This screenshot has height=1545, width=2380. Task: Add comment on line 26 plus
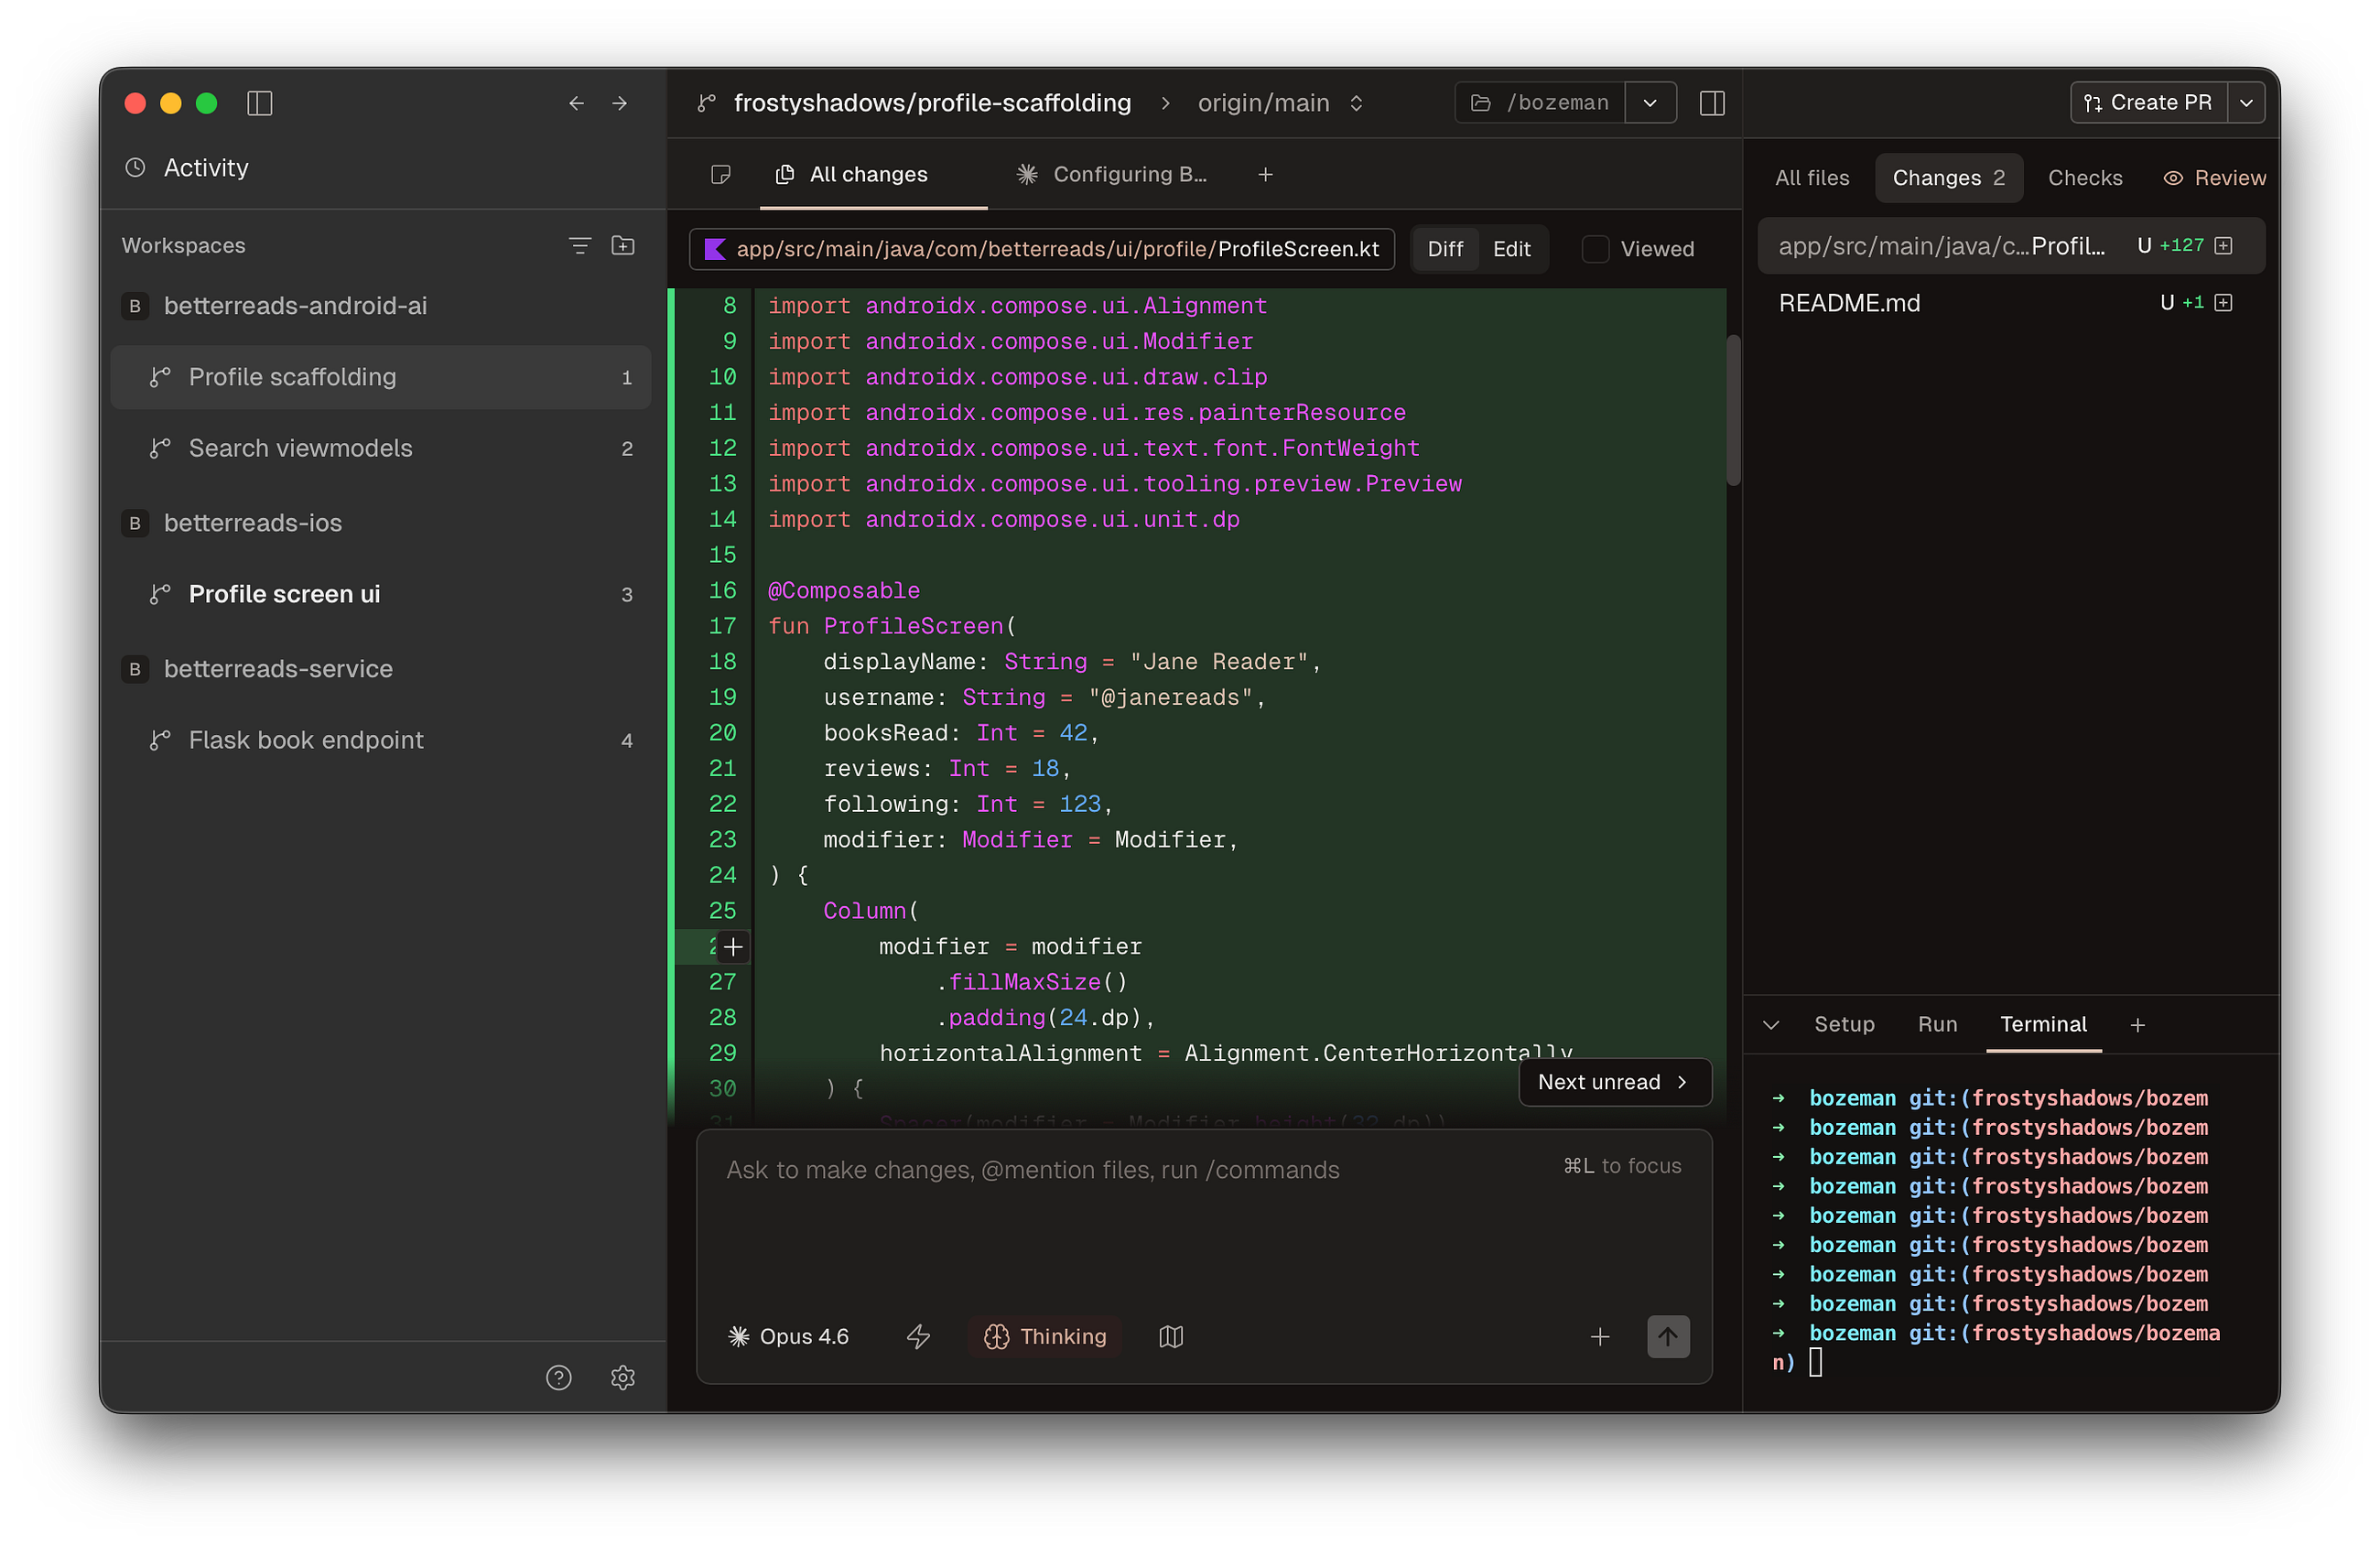(733, 947)
